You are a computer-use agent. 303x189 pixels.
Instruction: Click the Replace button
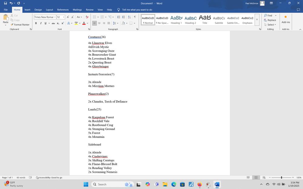coord(270,20)
